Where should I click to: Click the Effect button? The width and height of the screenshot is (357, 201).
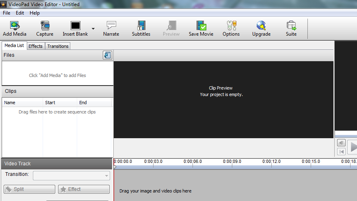pyautogui.click(x=84, y=189)
